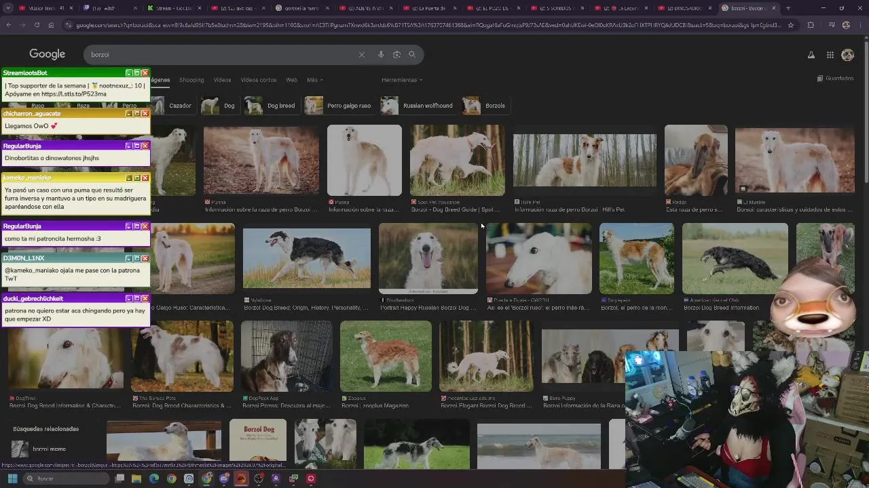Open the Google apps grid
This screenshot has width=869, height=488.
pos(830,55)
